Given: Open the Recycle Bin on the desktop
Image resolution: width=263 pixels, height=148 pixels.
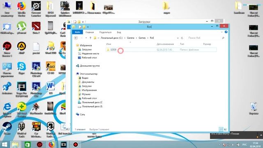Looking at the screenshot, I should pyautogui.click(x=254, y=109).
